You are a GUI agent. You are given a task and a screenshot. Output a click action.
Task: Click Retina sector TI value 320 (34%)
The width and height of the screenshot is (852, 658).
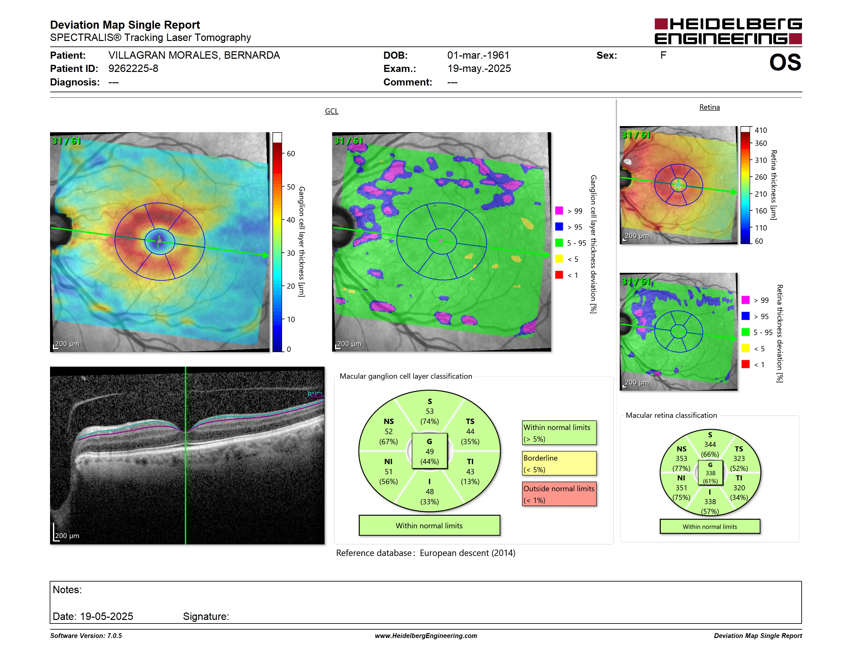click(739, 492)
